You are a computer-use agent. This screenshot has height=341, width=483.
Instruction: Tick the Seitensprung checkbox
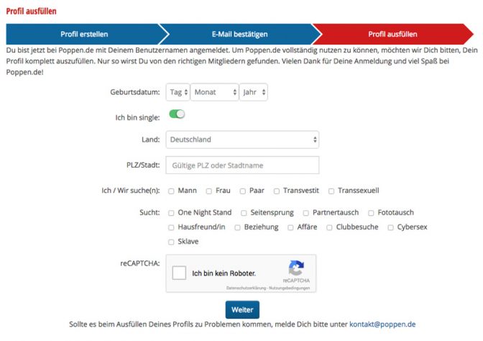(x=244, y=213)
